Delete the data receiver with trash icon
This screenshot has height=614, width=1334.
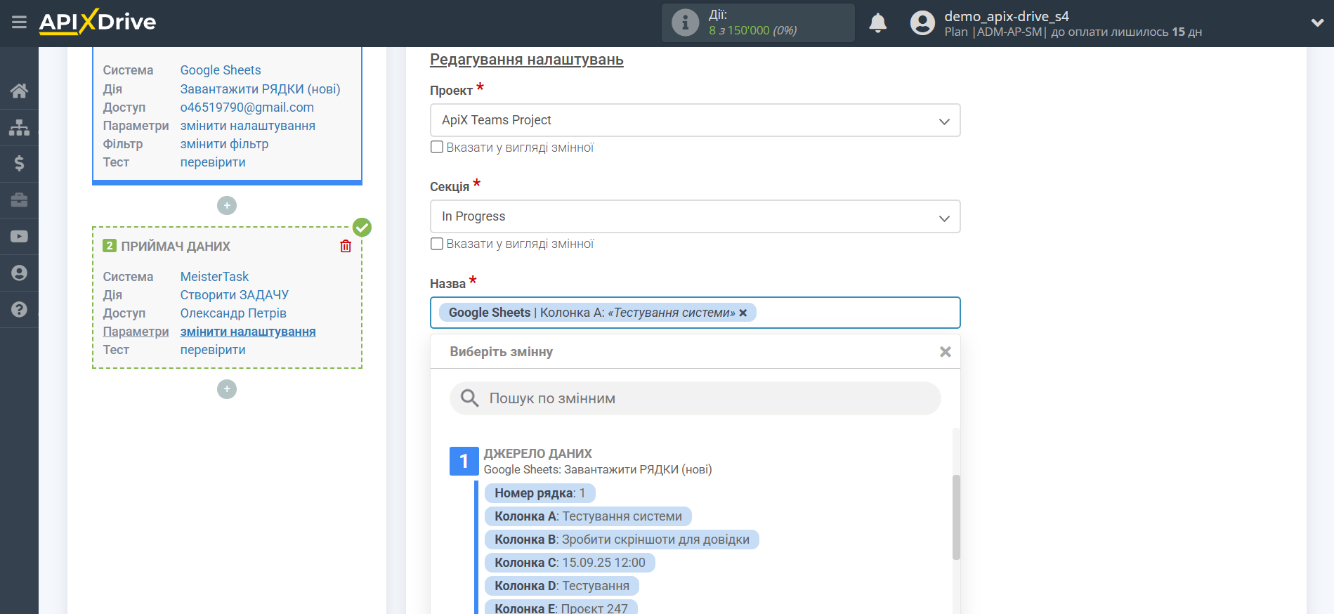coord(346,247)
